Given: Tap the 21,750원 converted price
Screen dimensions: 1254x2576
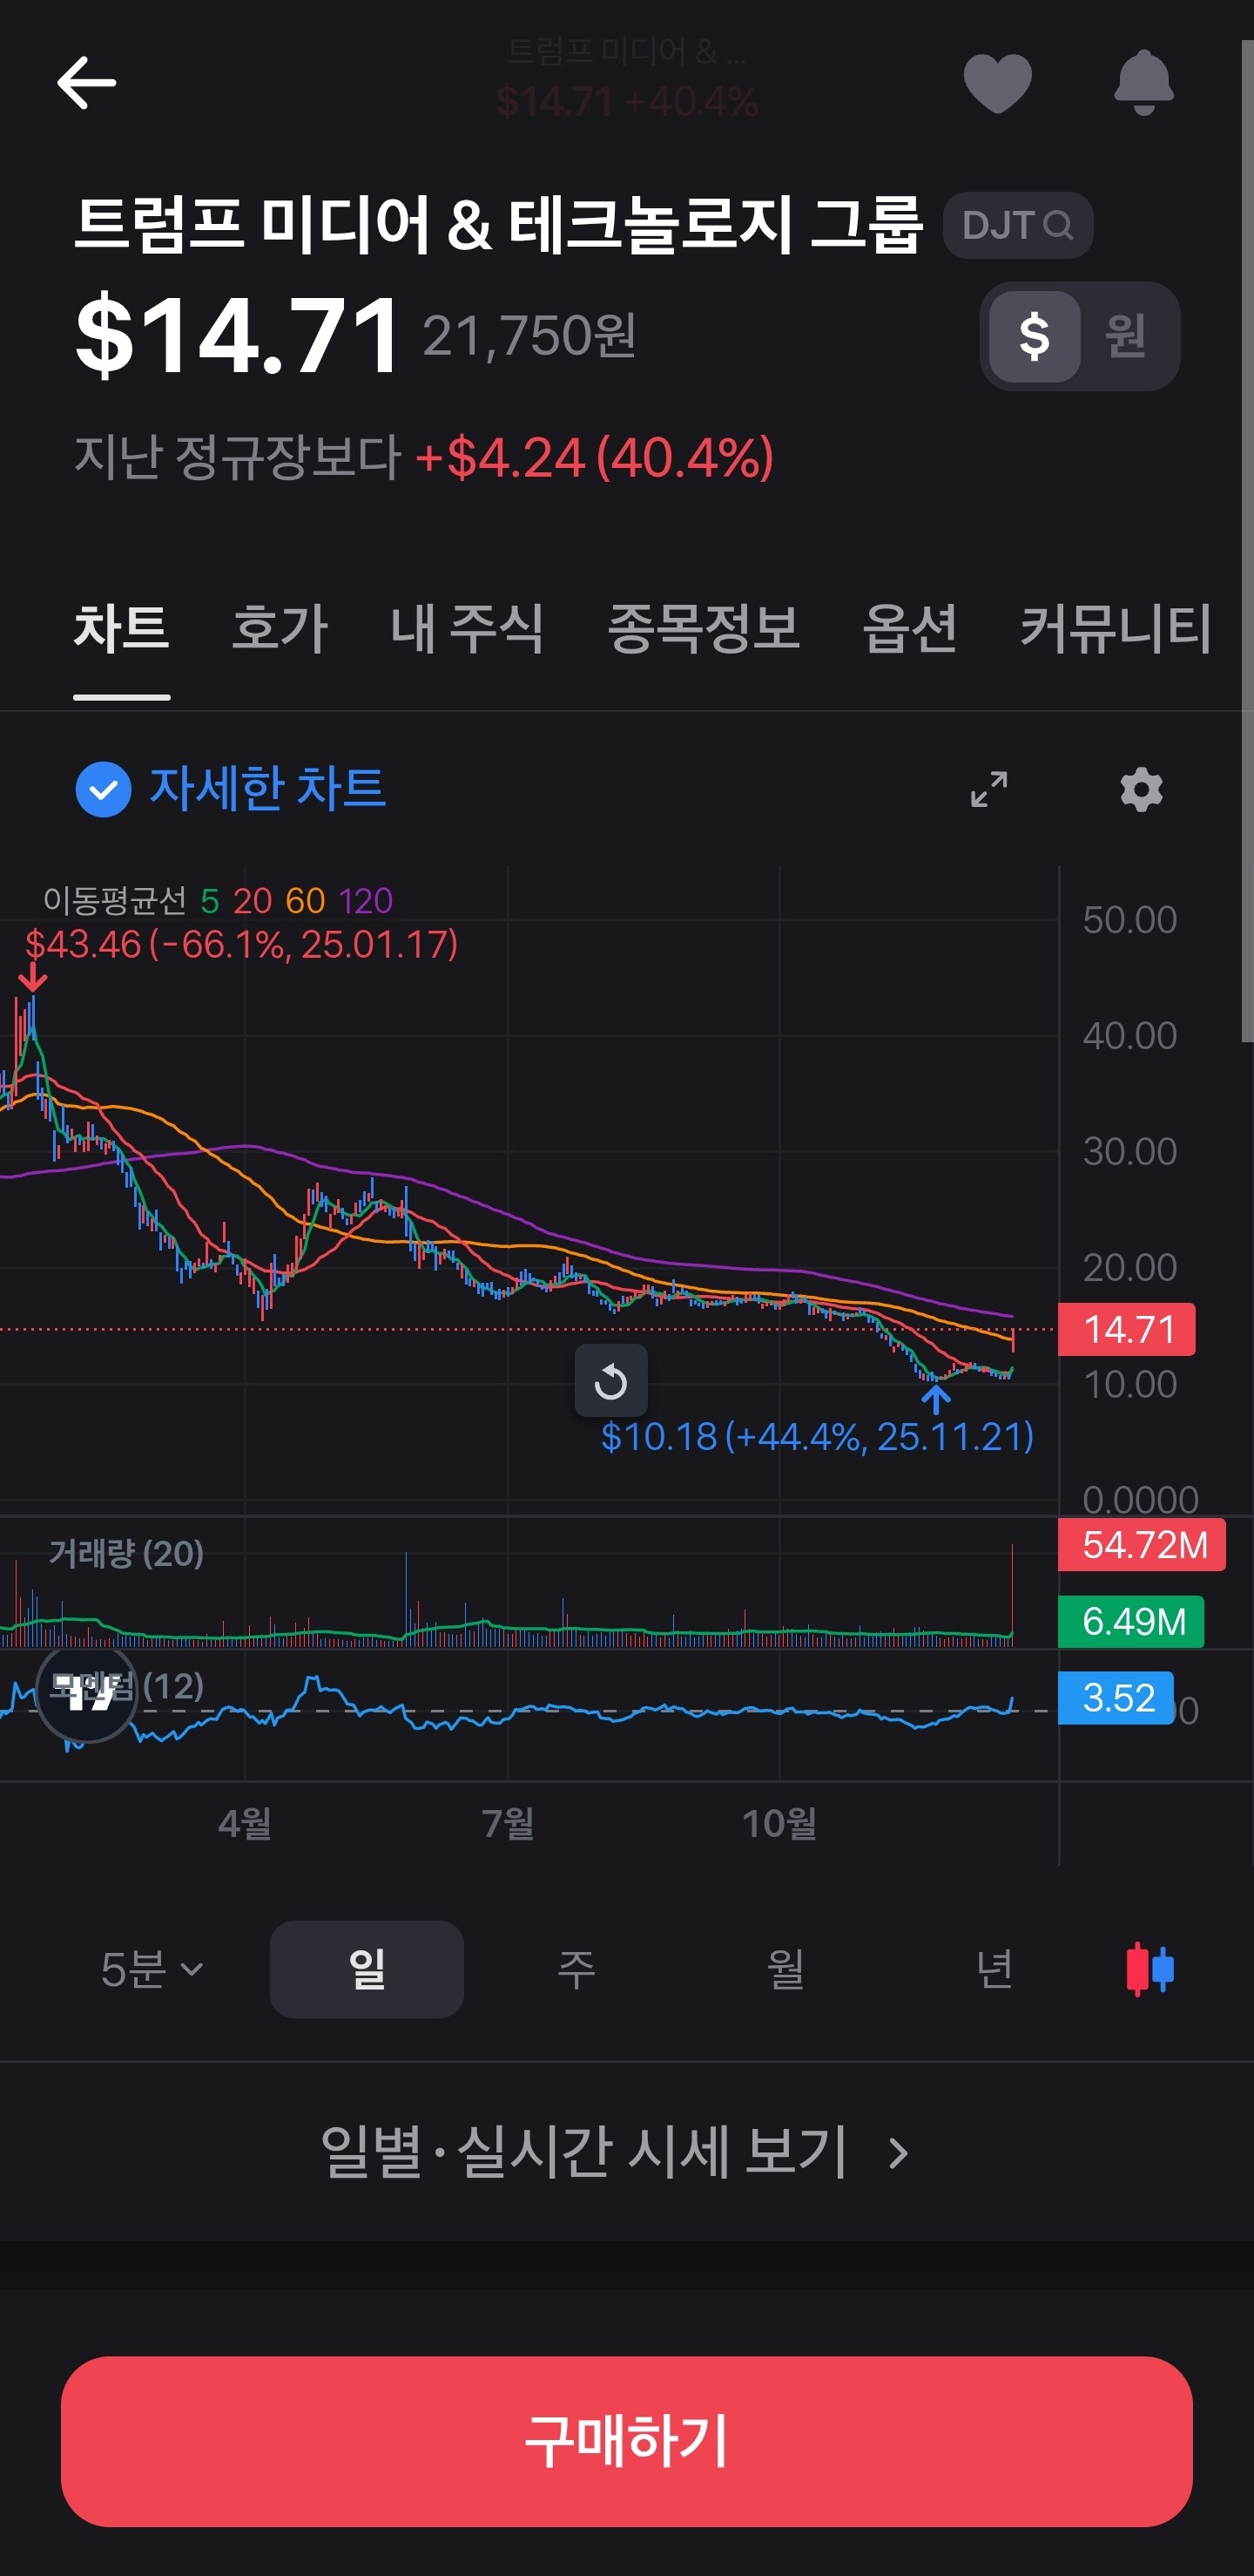Looking at the screenshot, I should pos(529,336).
